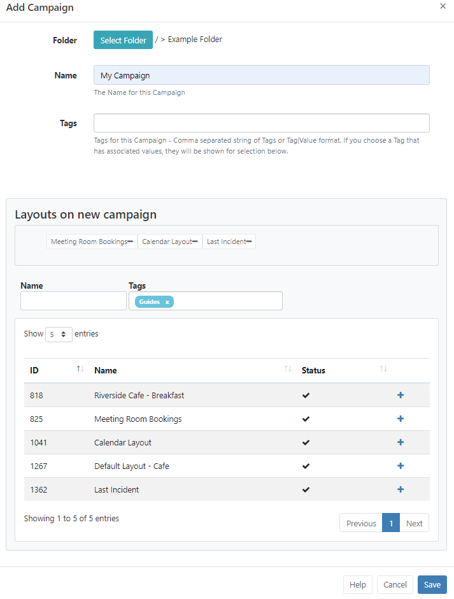The image size is (454, 599).
Task: Remove the Guides tag from Tags filter
Action: tap(166, 301)
